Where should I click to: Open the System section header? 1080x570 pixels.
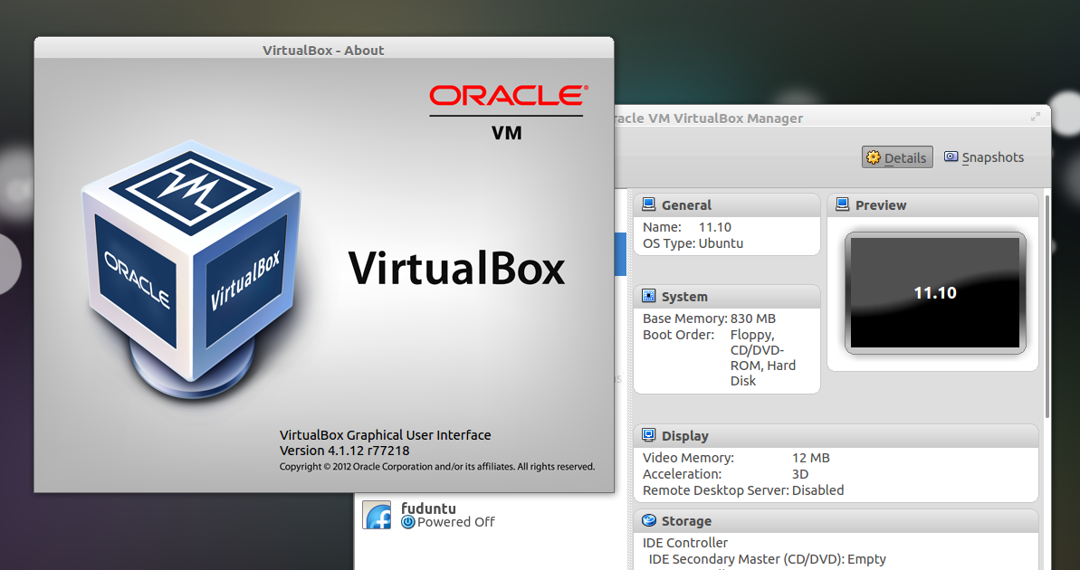pos(727,297)
